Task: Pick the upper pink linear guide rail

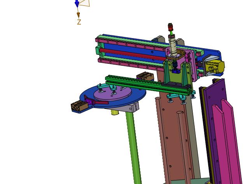Action: pyautogui.click(x=130, y=45)
